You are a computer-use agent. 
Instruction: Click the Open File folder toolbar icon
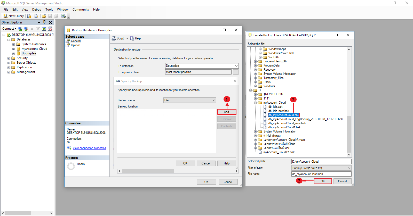[x=44, y=16]
